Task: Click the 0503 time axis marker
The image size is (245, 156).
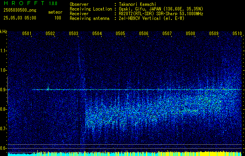Action: (x=74, y=33)
